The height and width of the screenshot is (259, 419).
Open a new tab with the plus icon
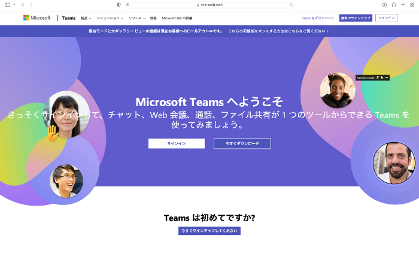[403, 5]
